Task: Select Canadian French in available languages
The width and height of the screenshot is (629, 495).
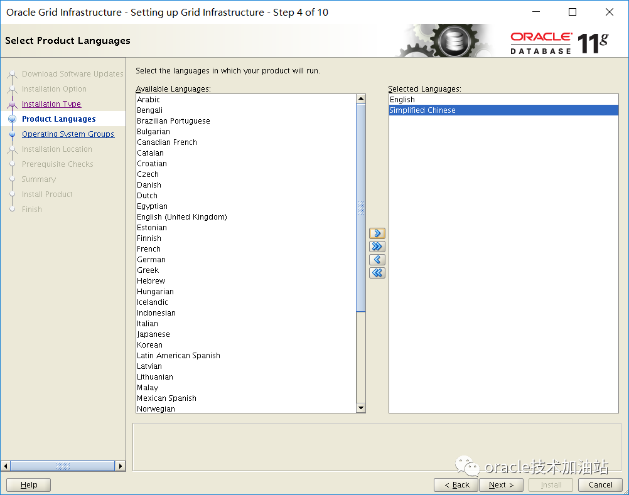Action: click(246, 142)
